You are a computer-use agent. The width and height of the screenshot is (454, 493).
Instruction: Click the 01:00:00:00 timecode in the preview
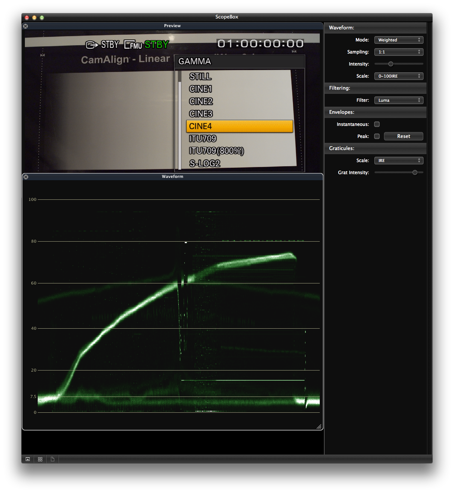pyautogui.click(x=261, y=44)
